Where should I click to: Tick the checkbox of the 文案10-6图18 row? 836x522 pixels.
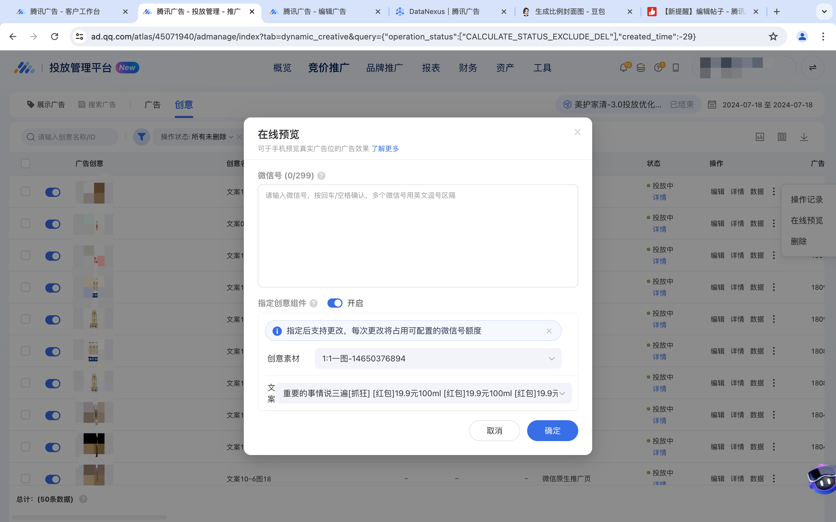[x=26, y=478]
